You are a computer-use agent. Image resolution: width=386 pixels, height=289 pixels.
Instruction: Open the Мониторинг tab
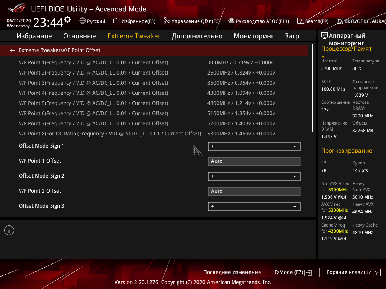point(254,36)
